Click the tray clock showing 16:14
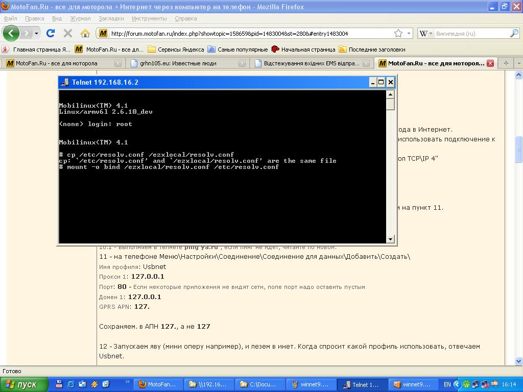The image size is (523, 392). point(509,385)
